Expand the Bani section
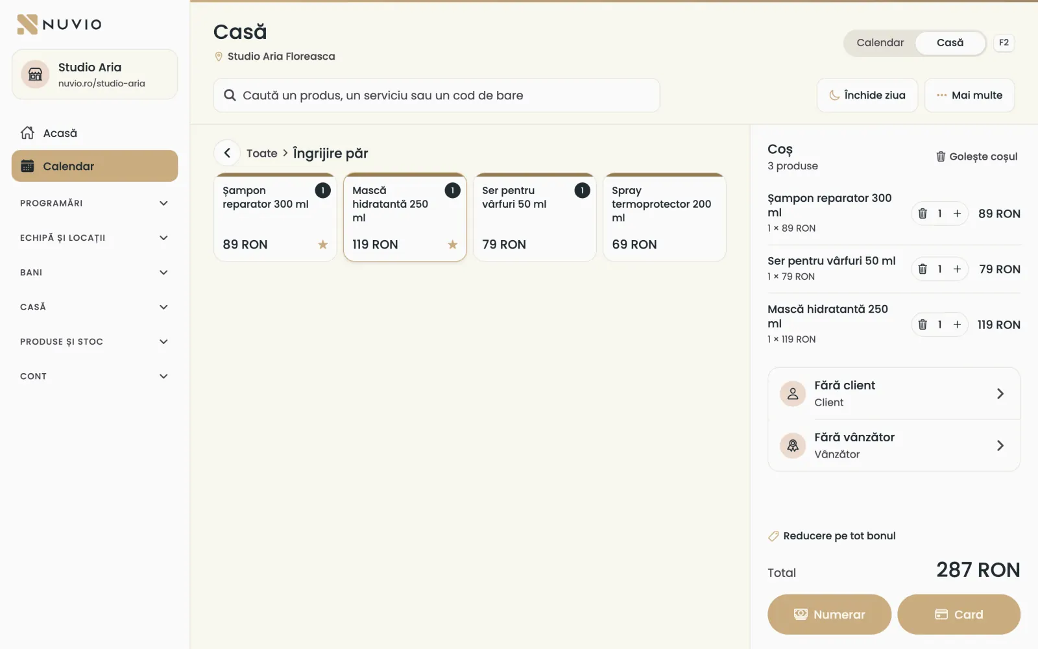This screenshot has width=1038, height=649. coord(95,273)
